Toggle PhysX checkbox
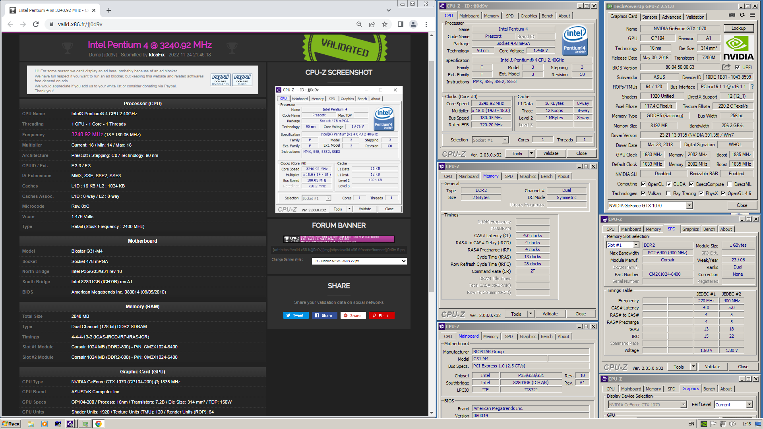 click(x=701, y=193)
